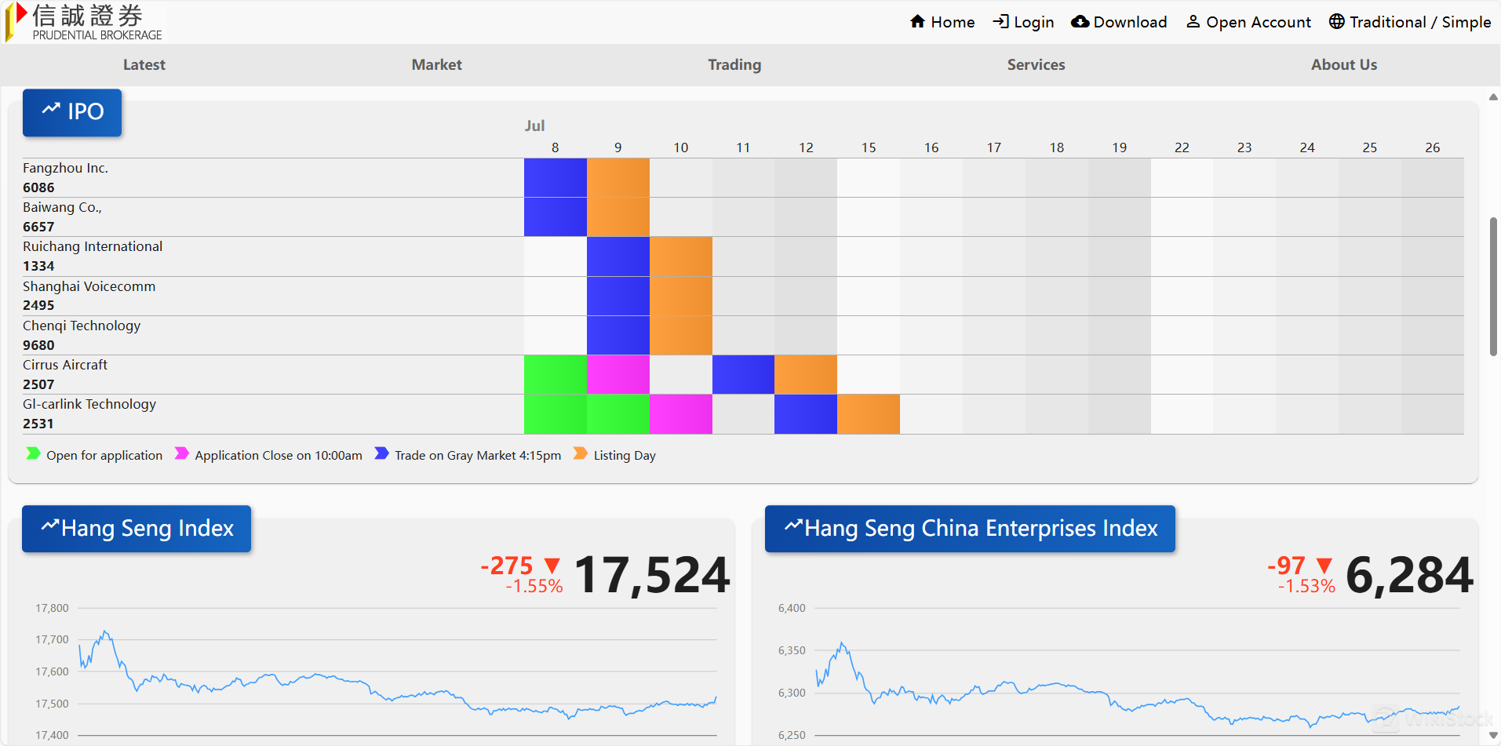
Task: Click the green Open for application legend arrow
Action: [x=33, y=453]
